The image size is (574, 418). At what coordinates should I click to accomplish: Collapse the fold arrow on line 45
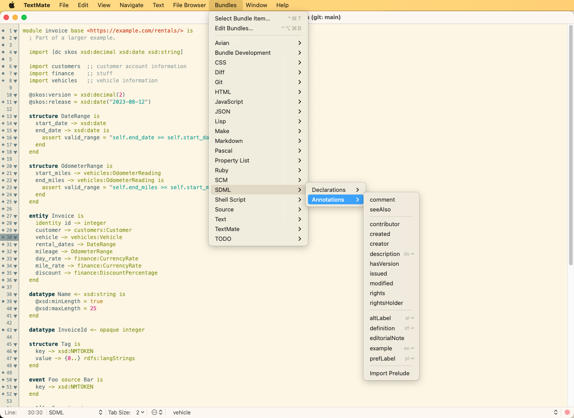[15, 345]
